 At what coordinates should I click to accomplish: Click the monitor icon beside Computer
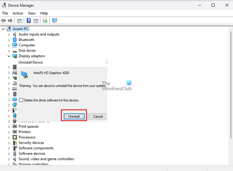click(x=15, y=45)
